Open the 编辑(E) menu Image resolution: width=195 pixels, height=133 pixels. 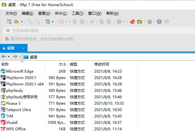[27, 13]
